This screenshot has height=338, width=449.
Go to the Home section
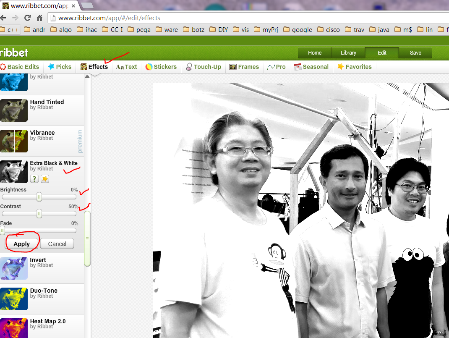315,53
